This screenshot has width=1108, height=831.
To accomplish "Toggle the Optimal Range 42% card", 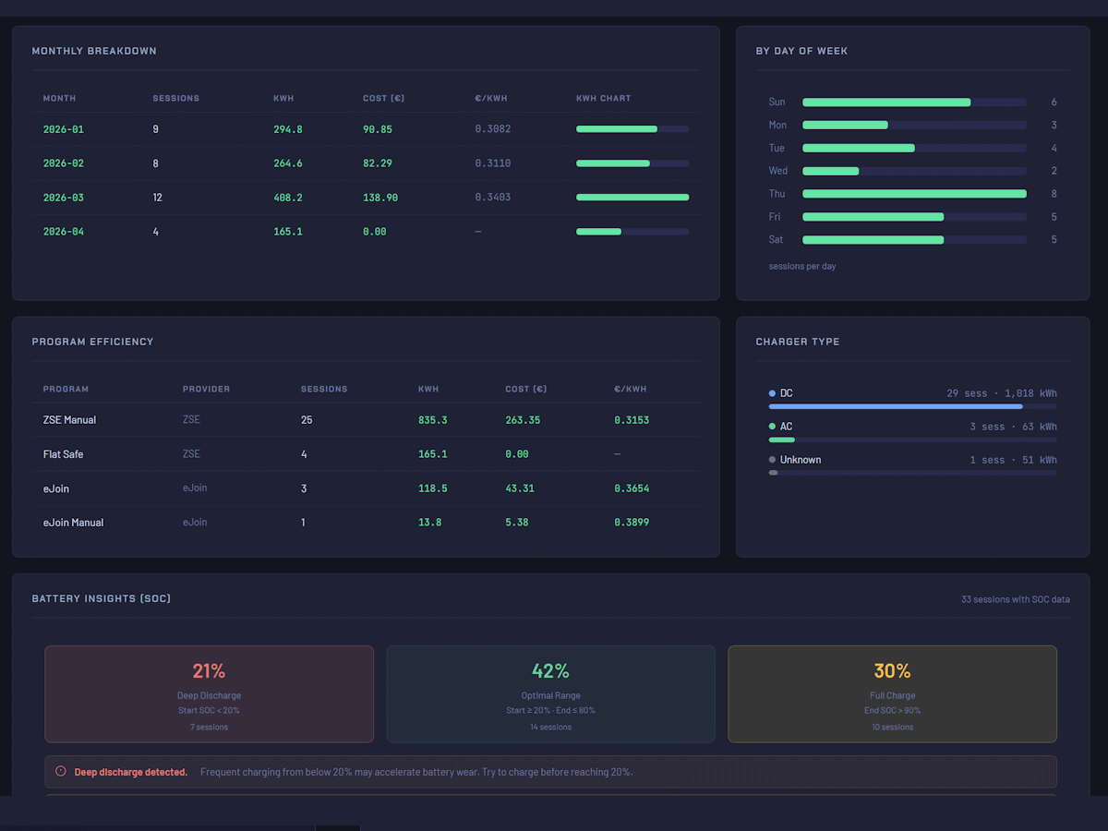I will click(x=550, y=693).
